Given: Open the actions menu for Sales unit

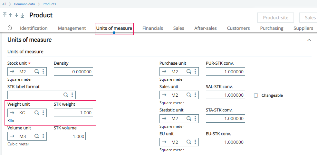Looking at the screenshot, I should (195, 95).
